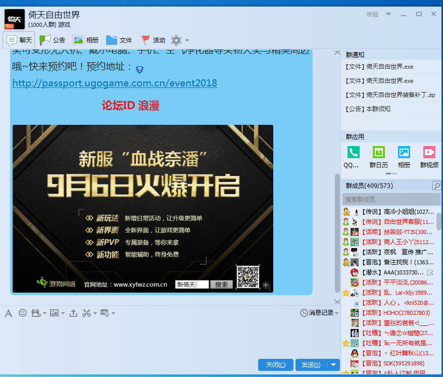Click the 举报 report button
This screenshot has height=377, width=443.
click(x=372, y=15)
